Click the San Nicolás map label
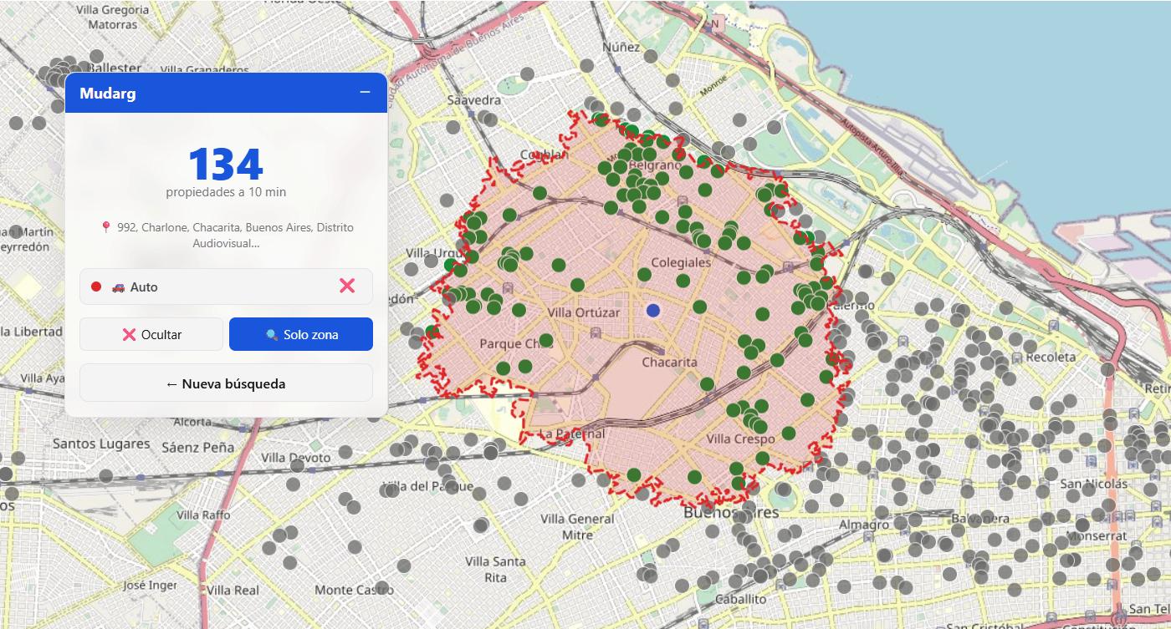Viewport: 1171px width, 629px height. tap(1095, 483)
